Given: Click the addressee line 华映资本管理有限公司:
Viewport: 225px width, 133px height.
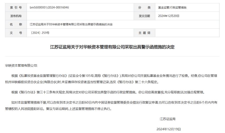Looking at the screenshot, I should click(21, 66).
